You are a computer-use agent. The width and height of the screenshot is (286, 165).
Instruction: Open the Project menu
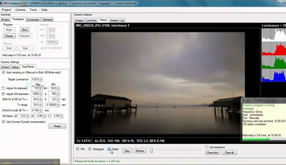coord(6,10)
